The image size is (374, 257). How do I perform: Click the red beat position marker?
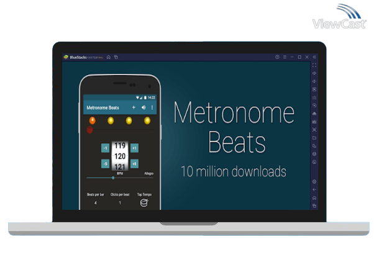[89, 130]
